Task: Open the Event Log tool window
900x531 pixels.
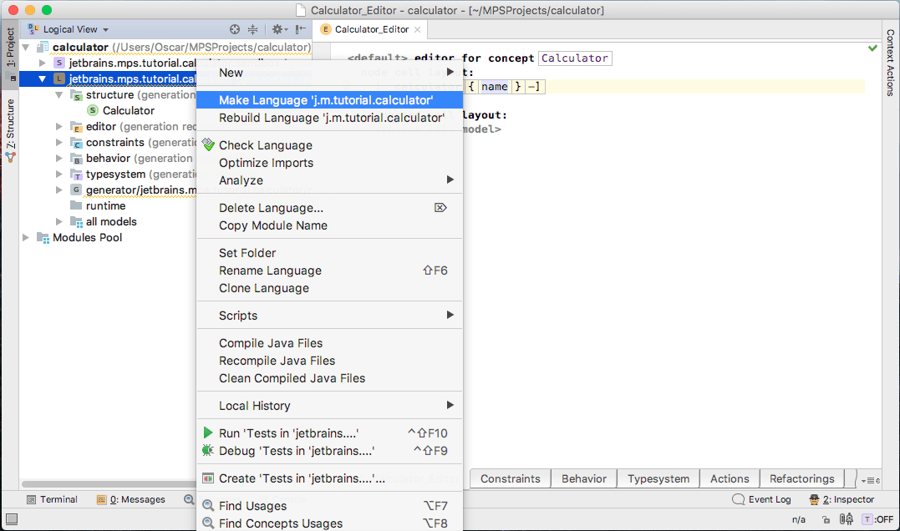Action: [761, 499]
